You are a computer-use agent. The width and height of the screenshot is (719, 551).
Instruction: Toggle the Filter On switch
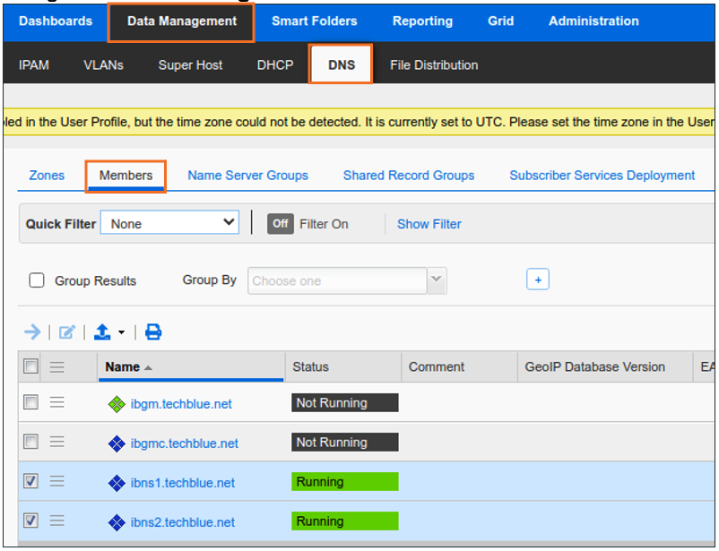281,224
